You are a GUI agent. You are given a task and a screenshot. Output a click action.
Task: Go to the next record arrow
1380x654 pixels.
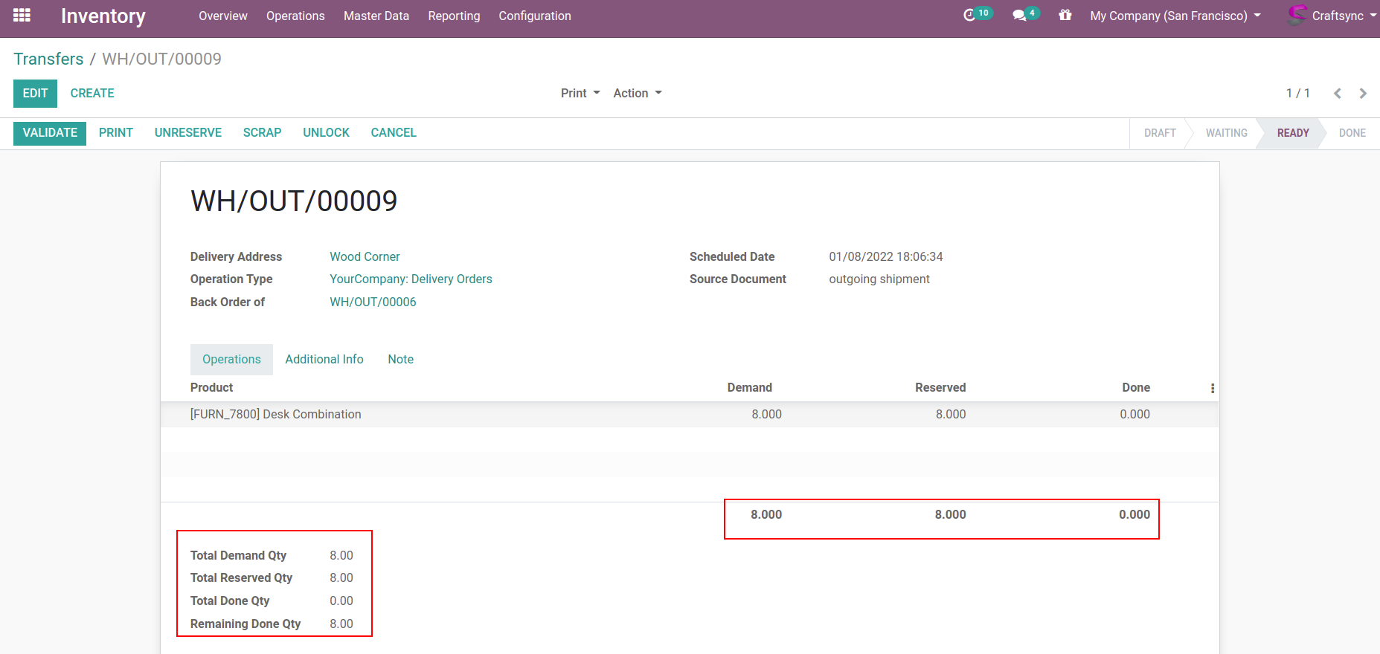[x=1363, y=94]
